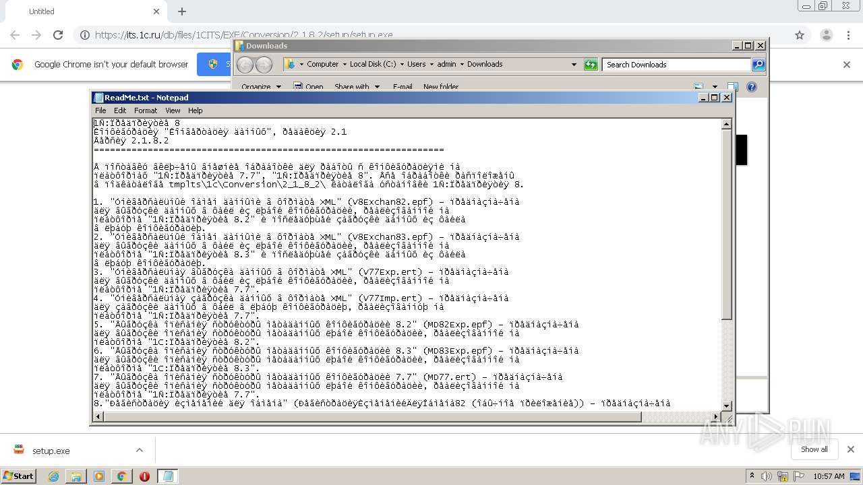This screenshot has width=863, height=485.
Task: Close the Untitled Chrome tab
Action: [x=156, y=11]
